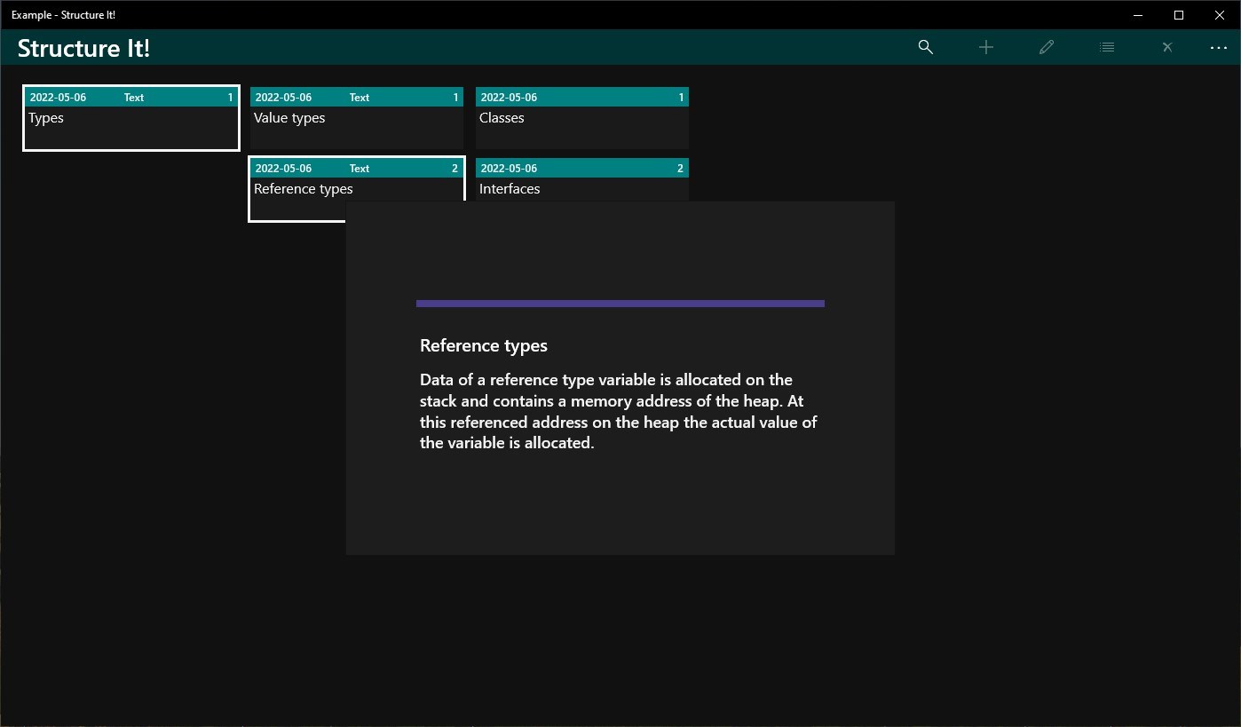This screenshot has width=1241, height=727.
Task: Maximize the application window
Action: click(x=1179, y=15)
